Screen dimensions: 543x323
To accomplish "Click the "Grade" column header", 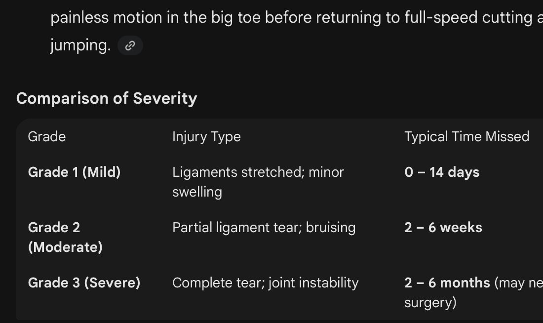I will [47, 136].
